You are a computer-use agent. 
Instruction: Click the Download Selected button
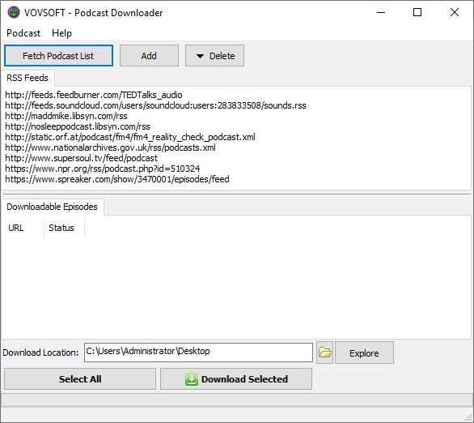pos(236,379)
